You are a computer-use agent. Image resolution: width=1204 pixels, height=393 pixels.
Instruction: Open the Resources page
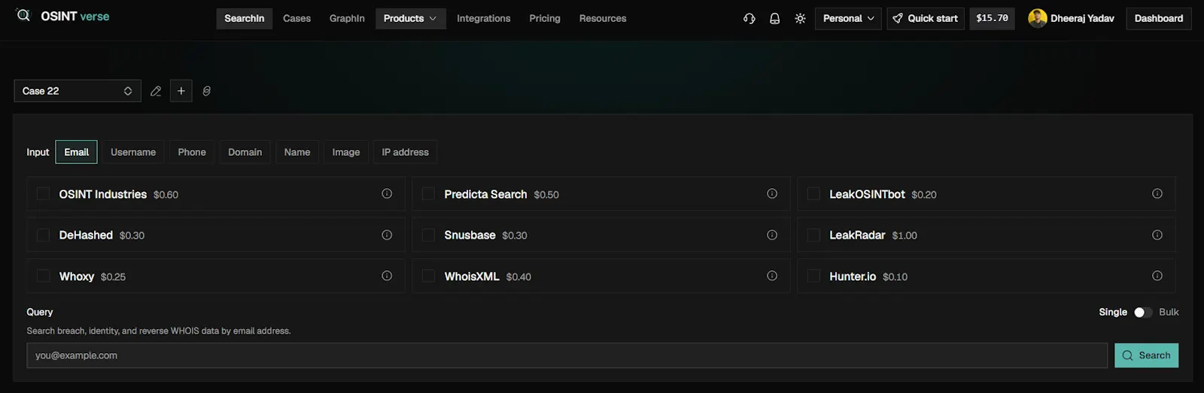[603, 18]
